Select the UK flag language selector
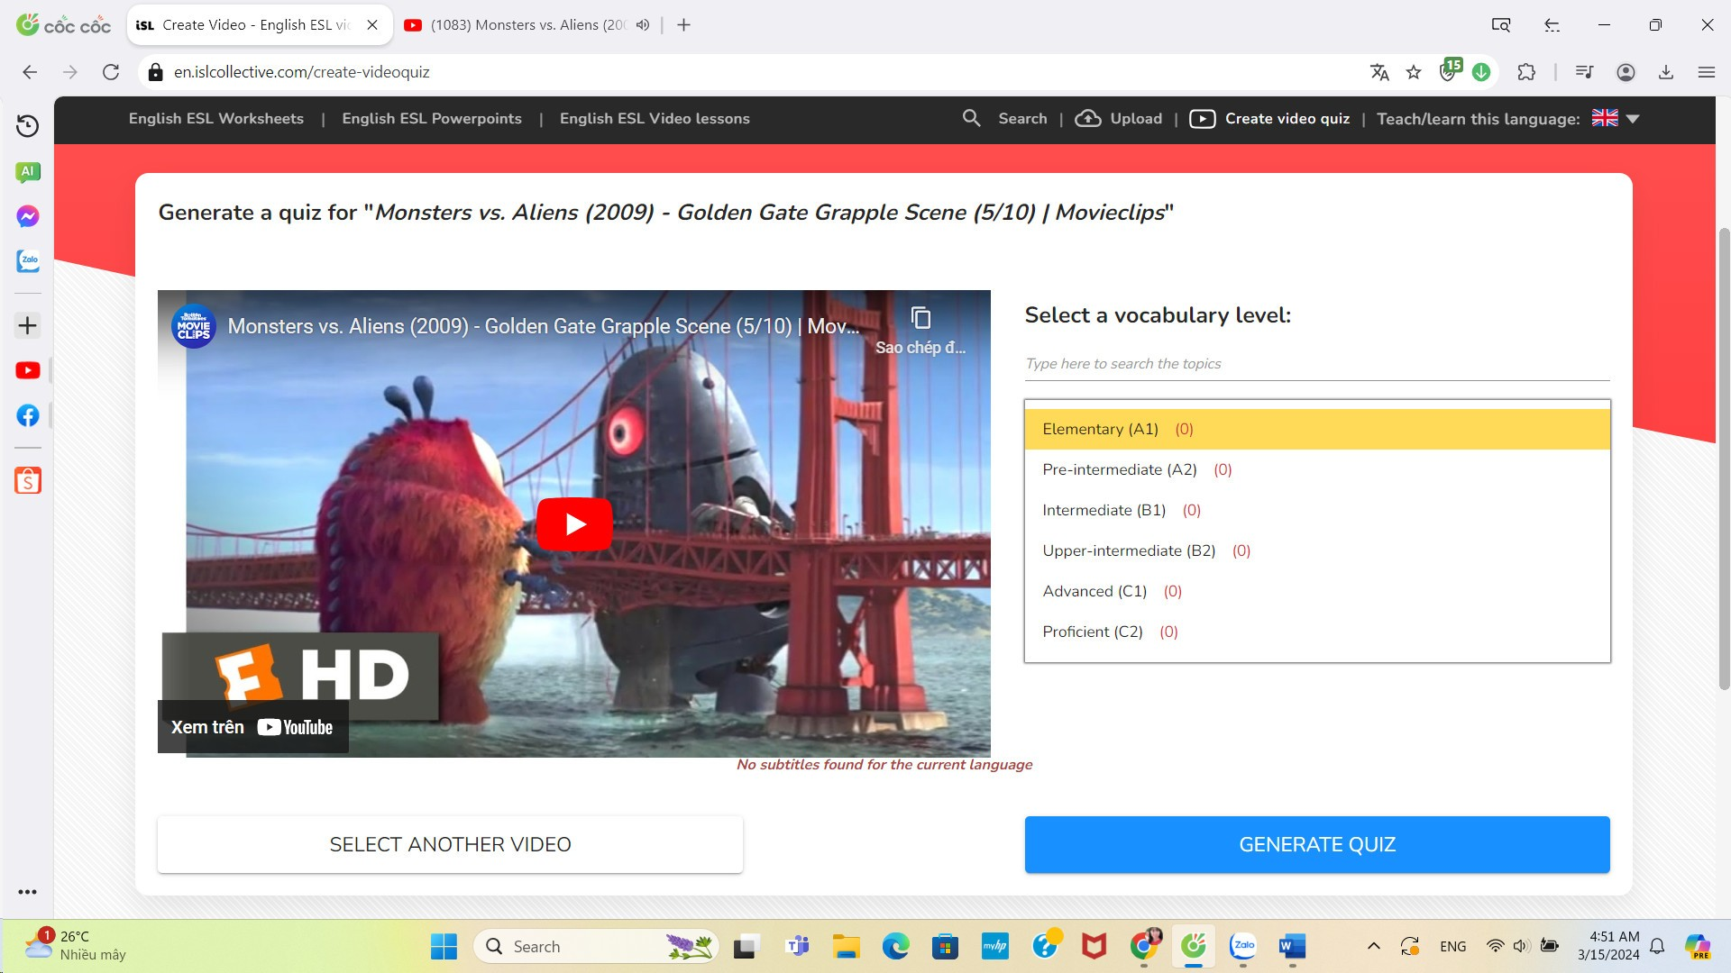 coord(1605,118)
